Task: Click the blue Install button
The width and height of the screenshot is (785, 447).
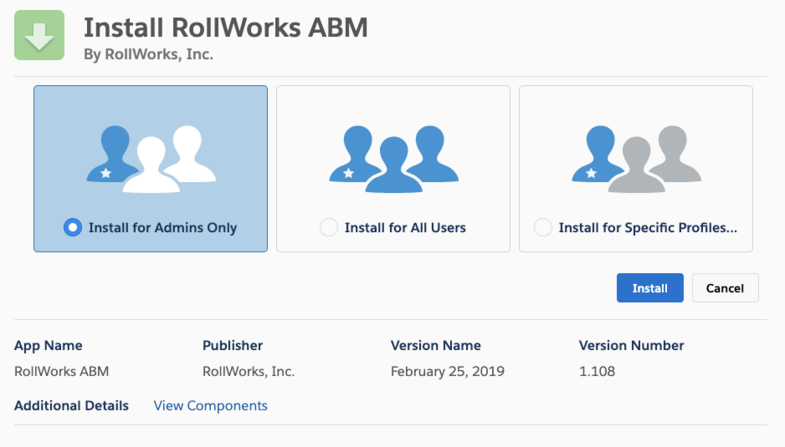Action: click(x=649, y=288)
